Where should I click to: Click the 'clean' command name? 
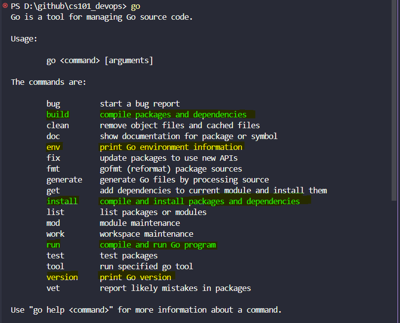pyautogui.click(x=58, y=125)
